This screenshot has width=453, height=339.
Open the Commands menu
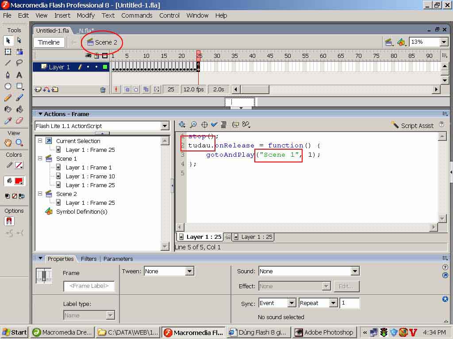click(x=137, y=15)
